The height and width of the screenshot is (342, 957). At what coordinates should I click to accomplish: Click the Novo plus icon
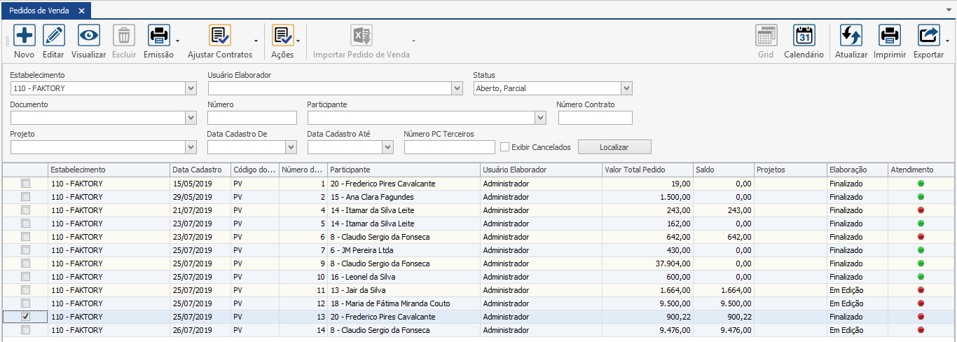pyautogui.click(x=24, y=36)
